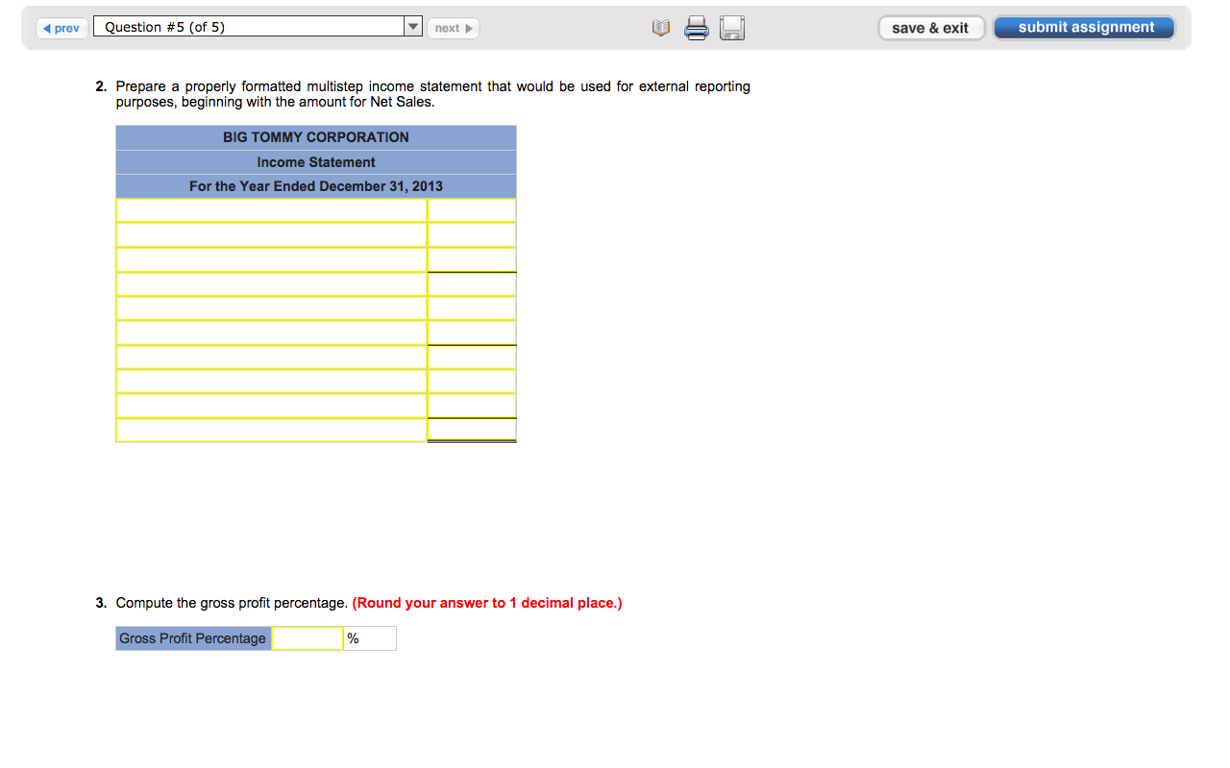1230x768 pixels.
Task: Submit the assignment
Action: [x=1085, y=28]
